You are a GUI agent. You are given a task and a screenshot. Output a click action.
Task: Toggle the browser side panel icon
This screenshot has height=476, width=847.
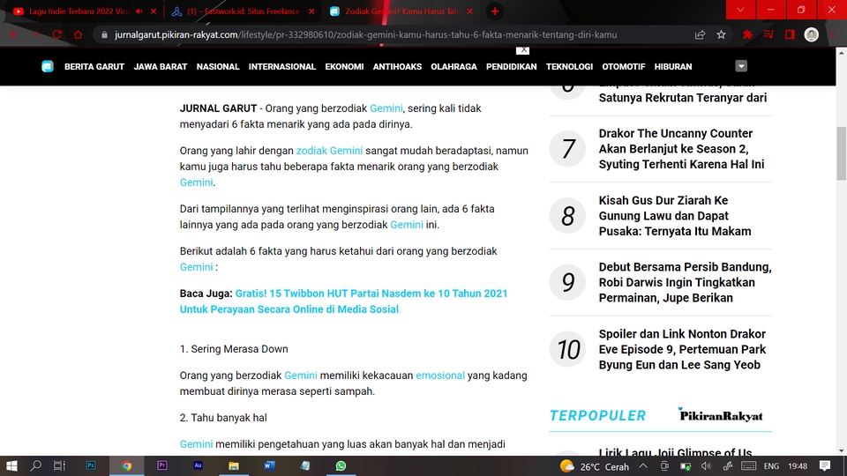click(x=790, y=34)
